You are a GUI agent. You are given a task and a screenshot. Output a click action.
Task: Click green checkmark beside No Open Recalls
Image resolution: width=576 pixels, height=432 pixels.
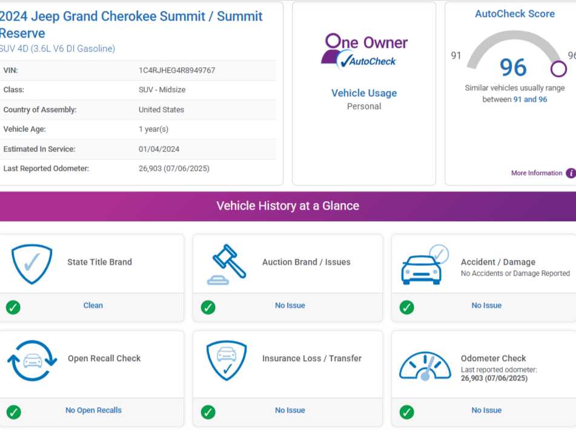tap(13, 412)
